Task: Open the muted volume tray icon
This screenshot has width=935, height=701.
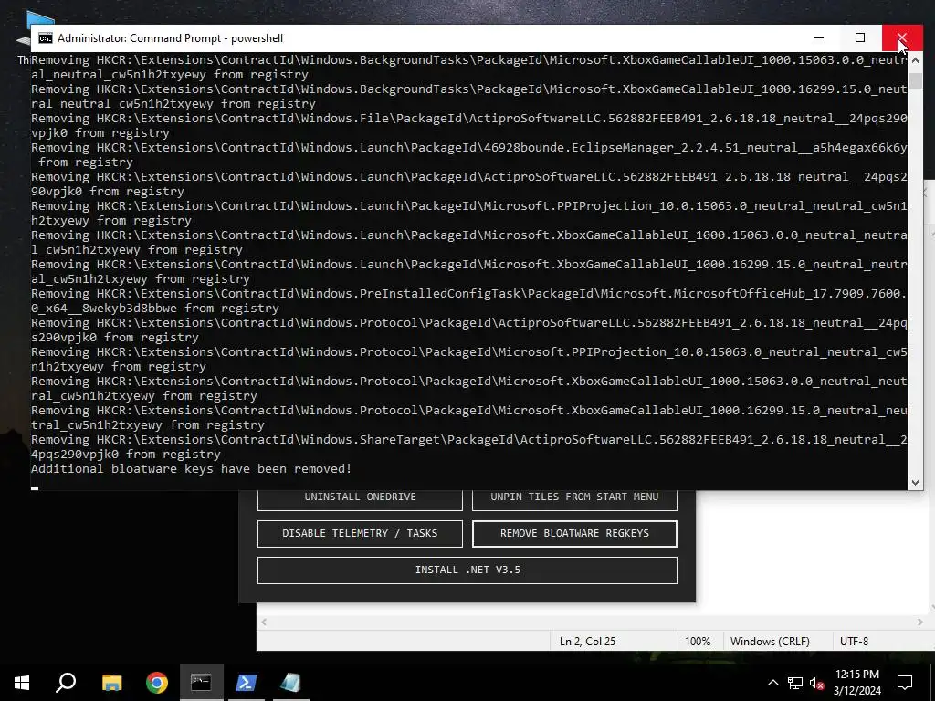Action: coord(816,683)
